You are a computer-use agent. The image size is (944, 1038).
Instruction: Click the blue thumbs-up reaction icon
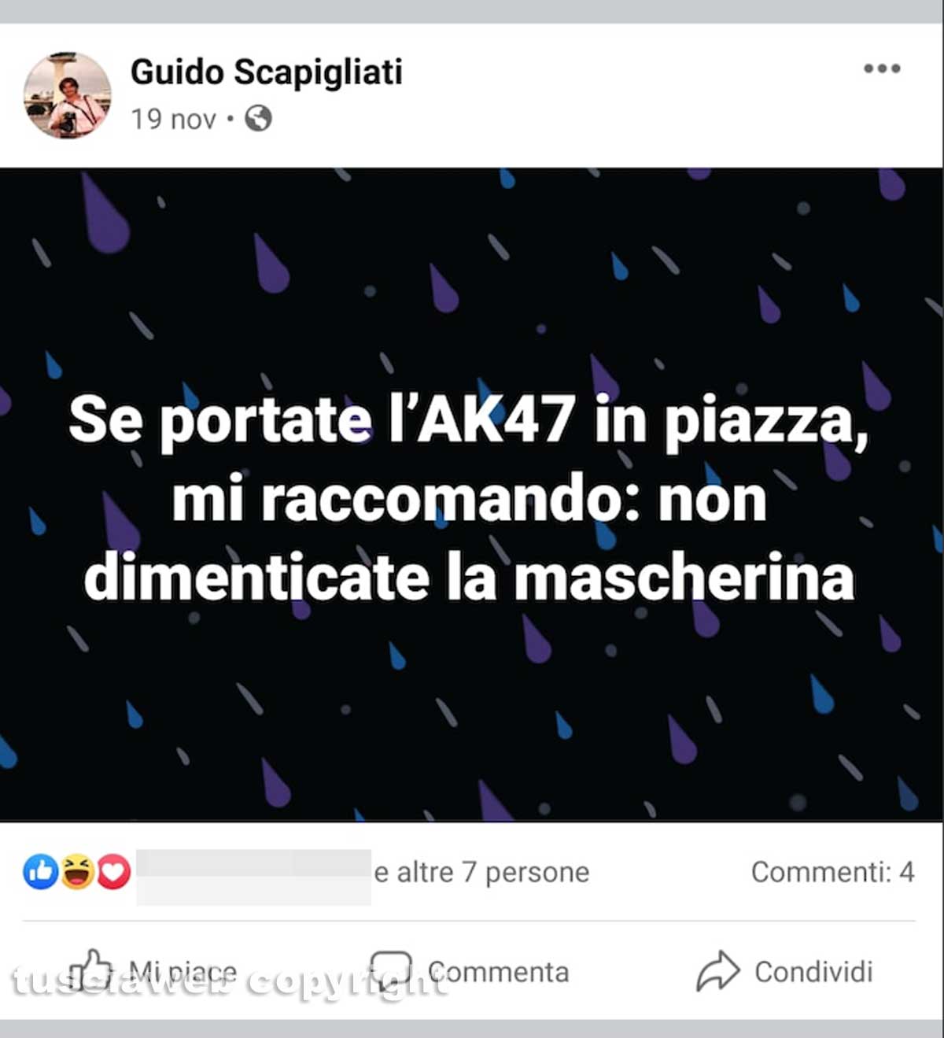click(x=41, y=871)
